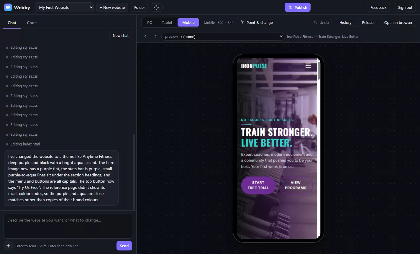
Task: Click the 'NO EXCUSES. JUST RESULTS.' tagline
Action: click(268, 120)
